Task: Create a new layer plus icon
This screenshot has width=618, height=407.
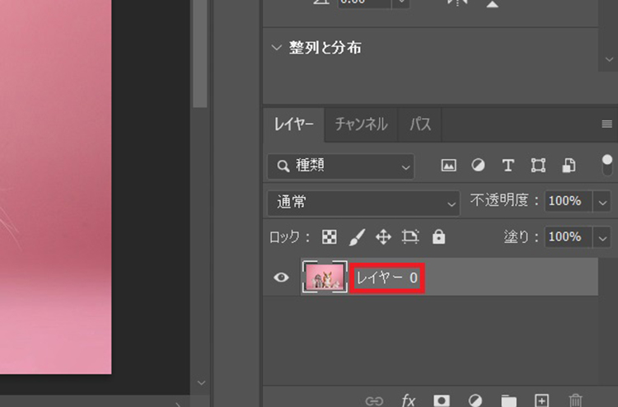Action: pos(541,400)
